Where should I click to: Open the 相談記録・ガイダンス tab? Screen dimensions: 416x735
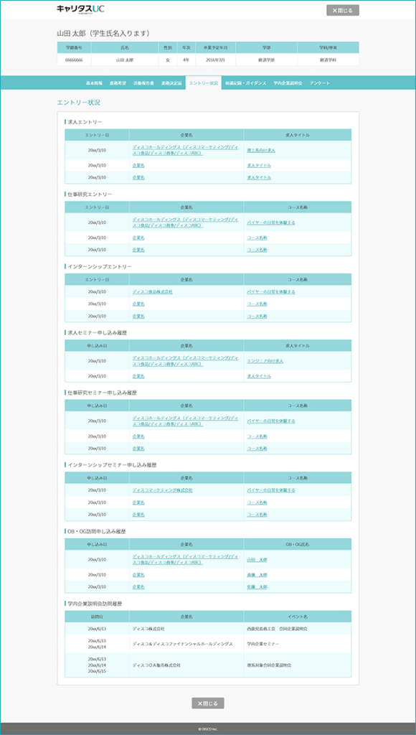245,83
